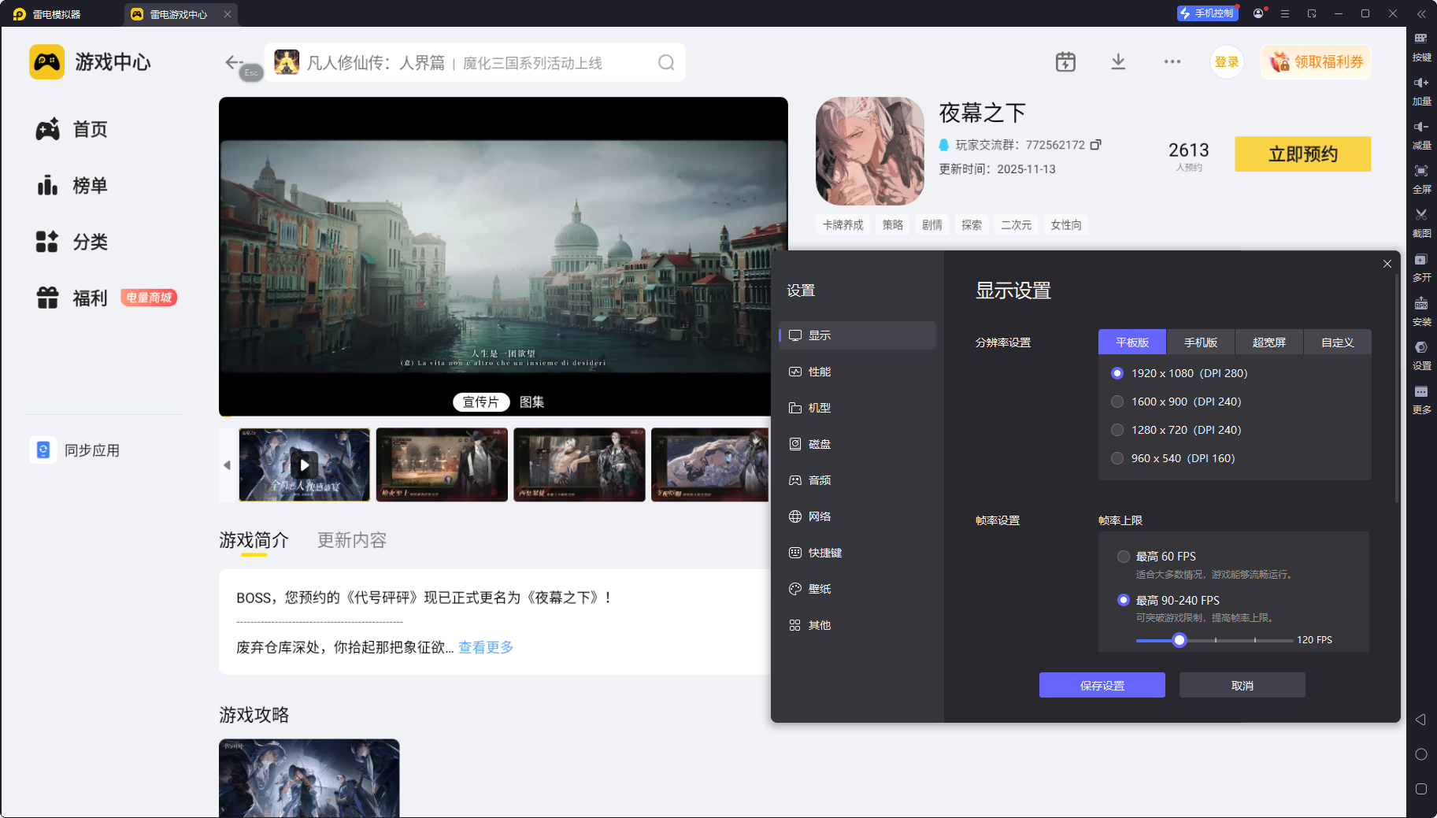The image size is (1437, 818).
Task: Click the 保存设置 button
Action: 1102,686
